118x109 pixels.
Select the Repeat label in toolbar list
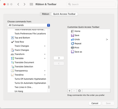coord(78,43)
